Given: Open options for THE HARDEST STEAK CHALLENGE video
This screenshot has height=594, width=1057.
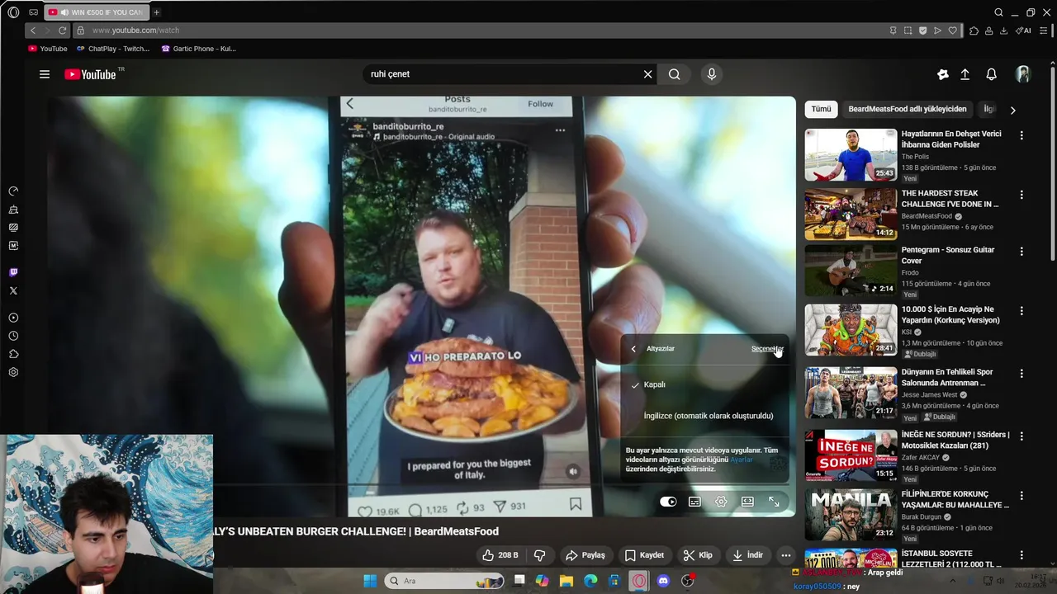Looking at the screenshot, I should tap(1021, 196).
